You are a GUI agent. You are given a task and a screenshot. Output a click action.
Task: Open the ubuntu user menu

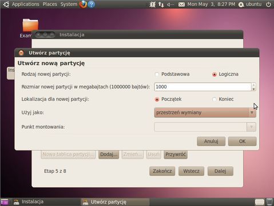click(250, 4)
